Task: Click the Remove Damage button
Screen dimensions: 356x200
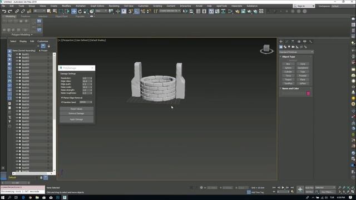Action: coord(76,113)
